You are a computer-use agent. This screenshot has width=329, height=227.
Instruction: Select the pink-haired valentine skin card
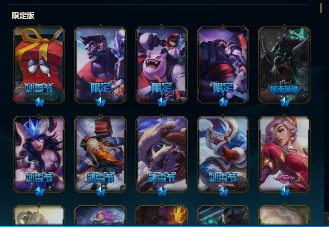click(284, 154)
